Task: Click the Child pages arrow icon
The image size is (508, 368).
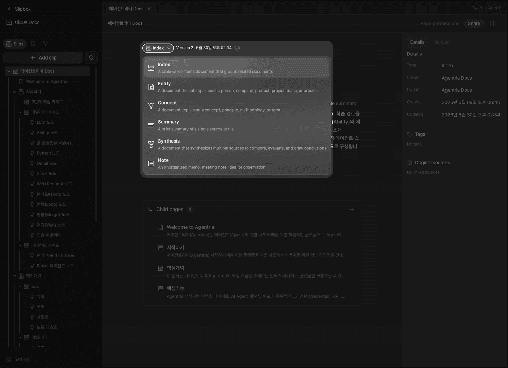Action: point(150,209)
